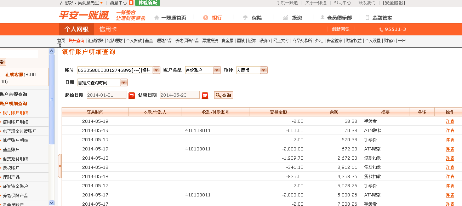Select 信用账户明细 in the left sidebar

16,122
